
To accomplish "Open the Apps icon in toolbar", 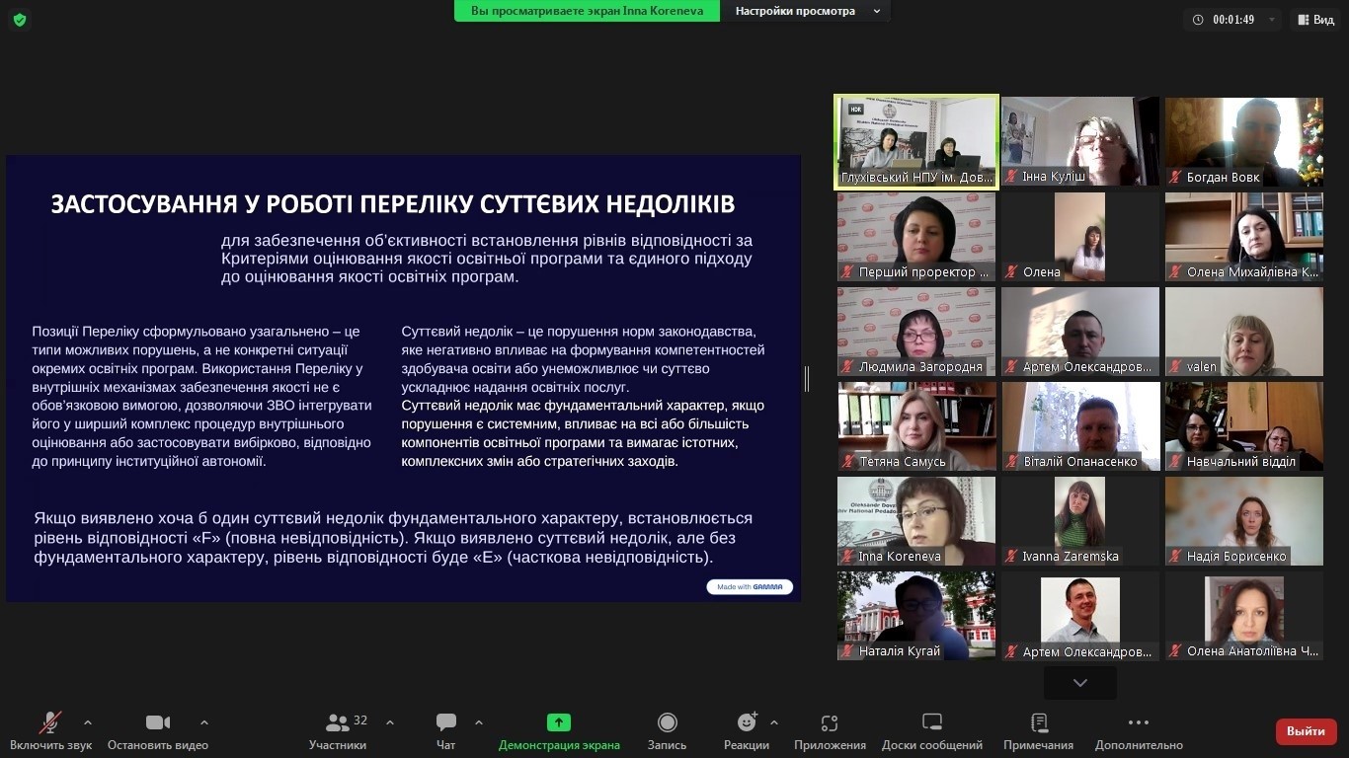I will click(x=830, y=723).
